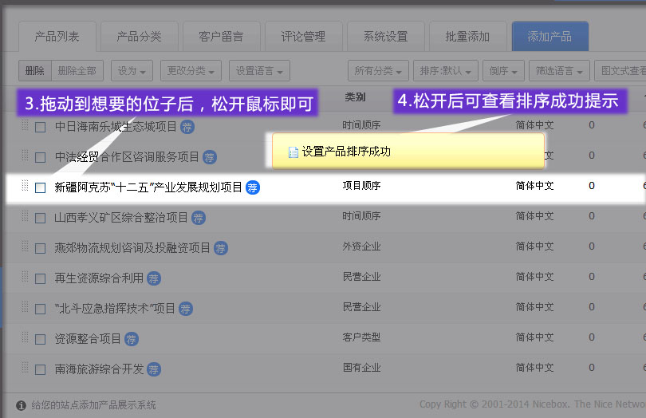This screenshot has width=646, height=418.
Task: Click the 荐 badge next to 资源整合项目
Action: pyautogui.click(x=132, y=339)
